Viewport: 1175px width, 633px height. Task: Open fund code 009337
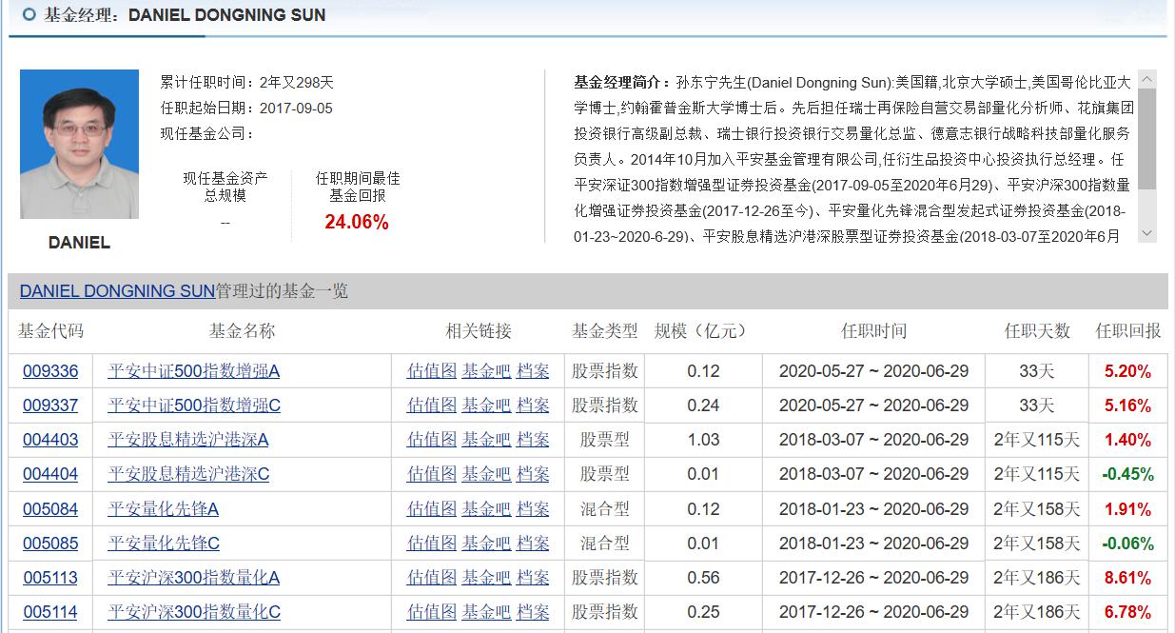50,406
